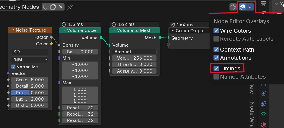
Task: Disable the Wire Colors overlay
Action: pyautogui.click(x=216, y=30)
